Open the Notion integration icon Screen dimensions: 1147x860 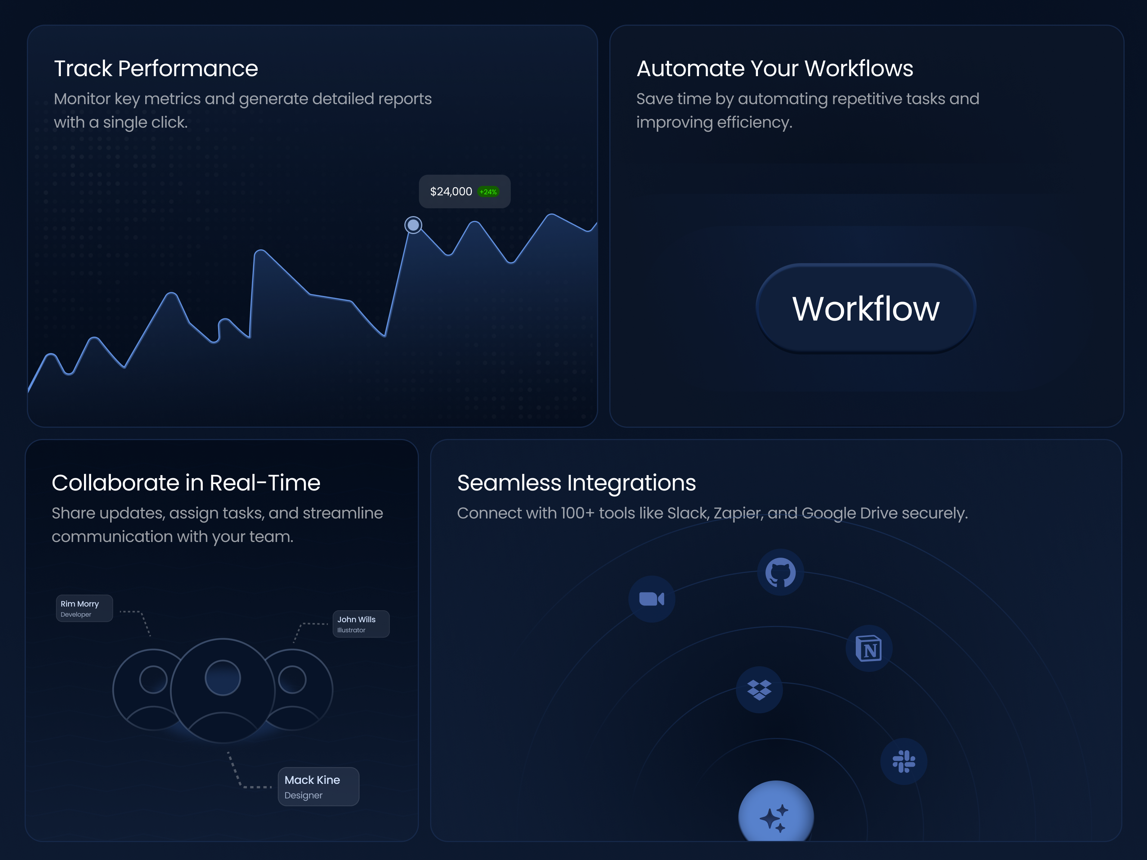click(869, 648)
